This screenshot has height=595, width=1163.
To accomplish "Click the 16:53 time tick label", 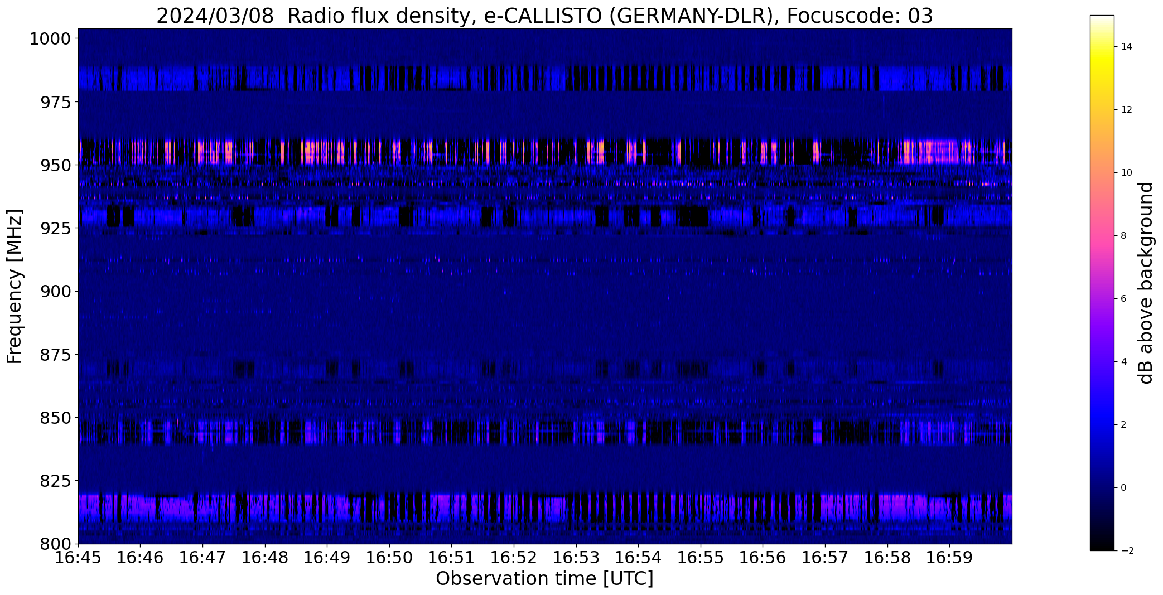I will tap(576, 558).
